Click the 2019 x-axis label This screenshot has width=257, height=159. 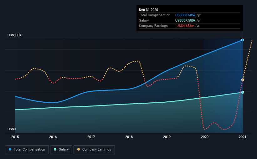167,137
